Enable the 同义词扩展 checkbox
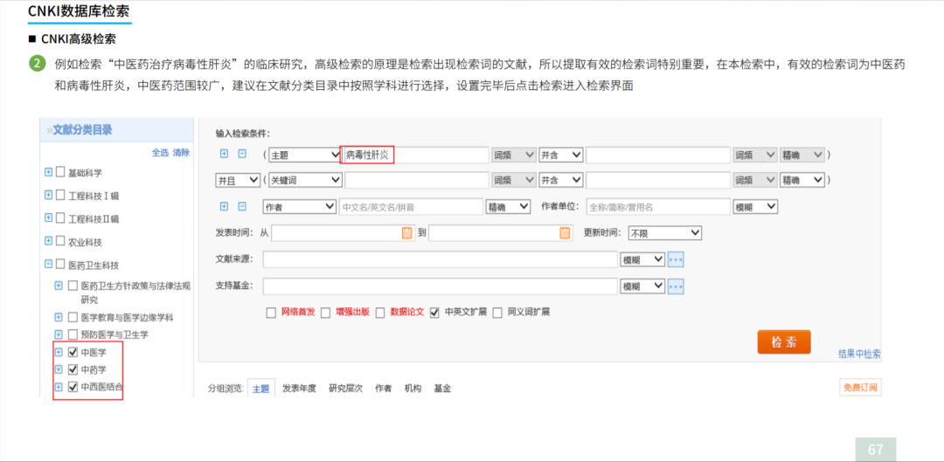Viewport: 944px width, 462px height. tap(497, 313)
